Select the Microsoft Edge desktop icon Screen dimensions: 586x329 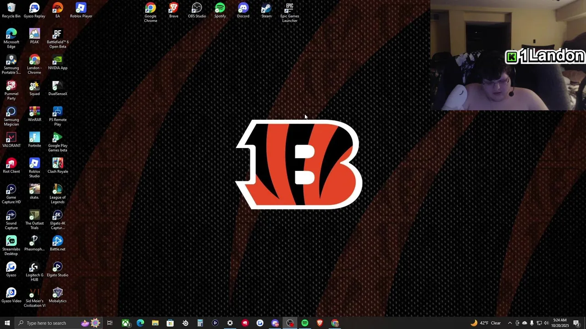click(x=11, y=39)
